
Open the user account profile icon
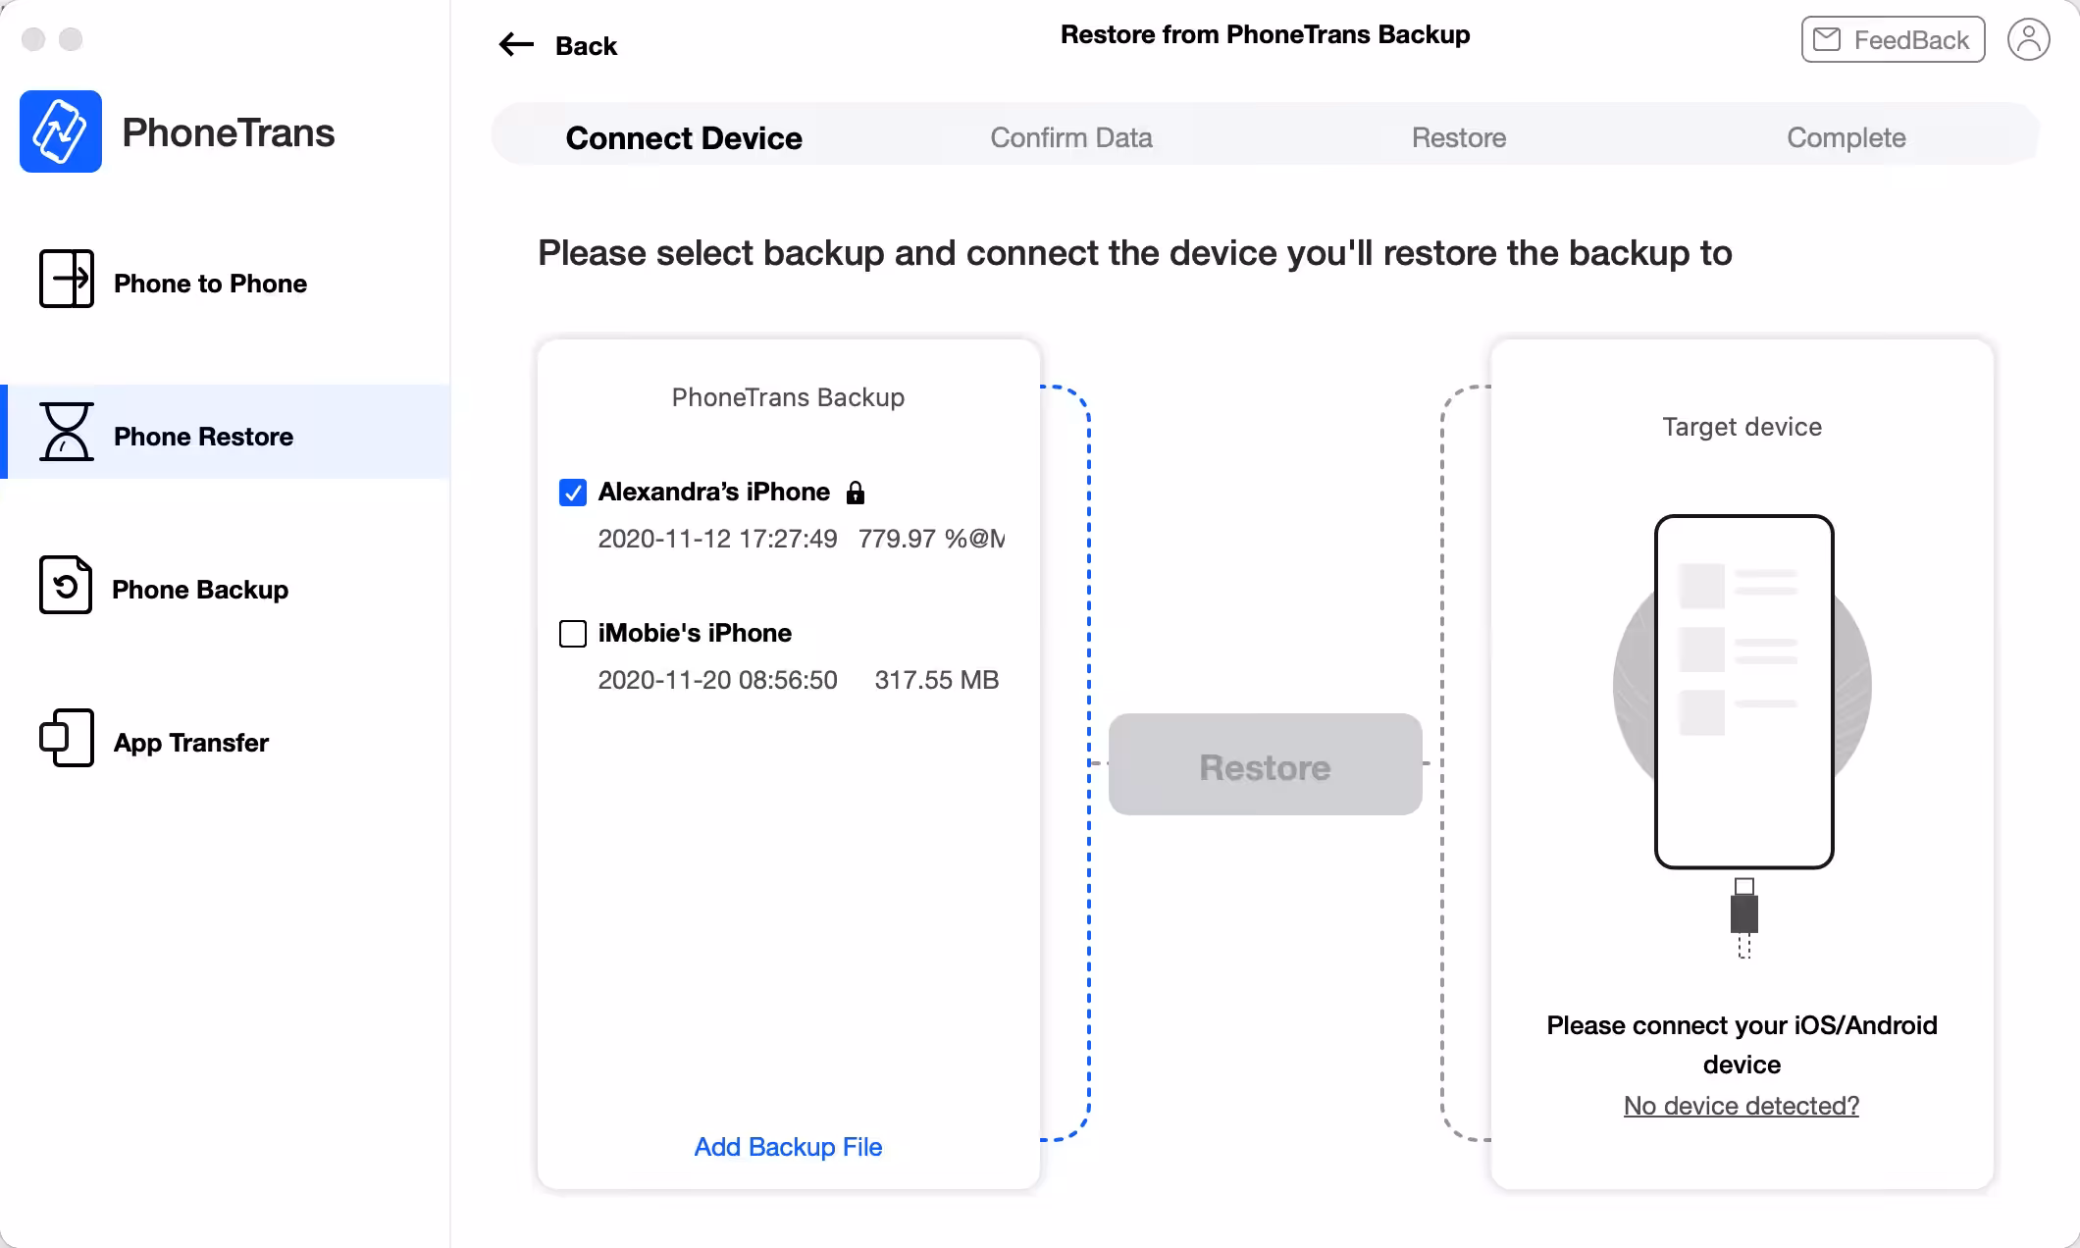(2028, 40)
